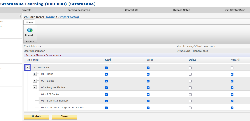Uncheck Write for 02 - Specs
The height and width of the screenshot is (121, 250).
point(148,81)
